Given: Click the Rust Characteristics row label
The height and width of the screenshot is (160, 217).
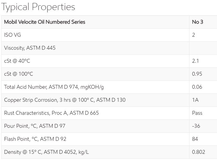Looking at the screenshot, I should (51, 113).
